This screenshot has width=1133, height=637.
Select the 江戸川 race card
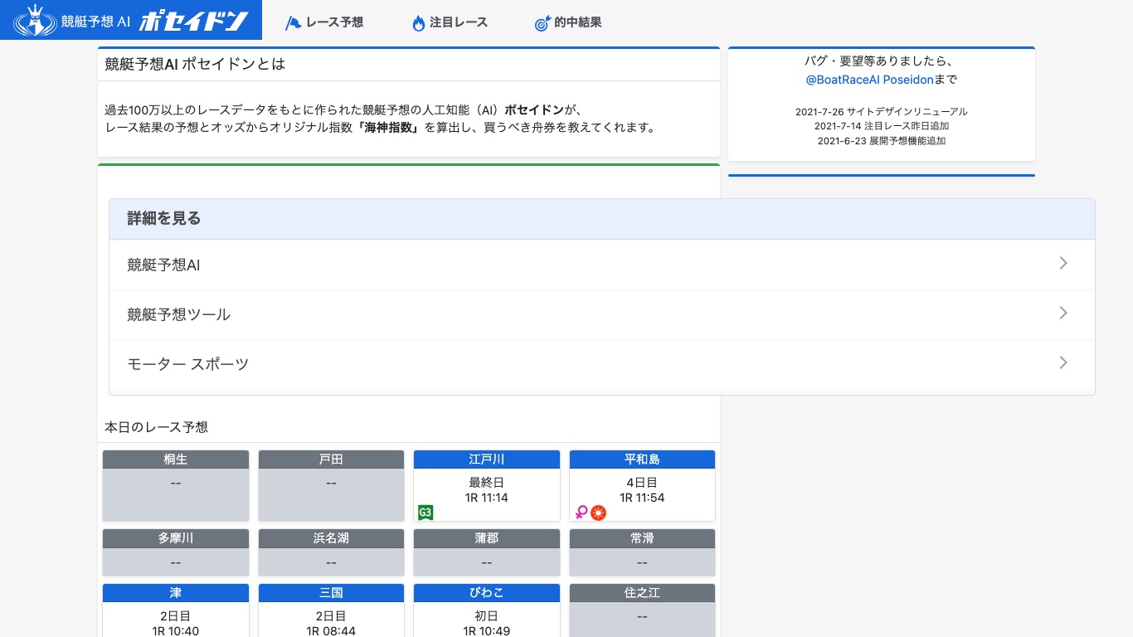pos(487,486)
